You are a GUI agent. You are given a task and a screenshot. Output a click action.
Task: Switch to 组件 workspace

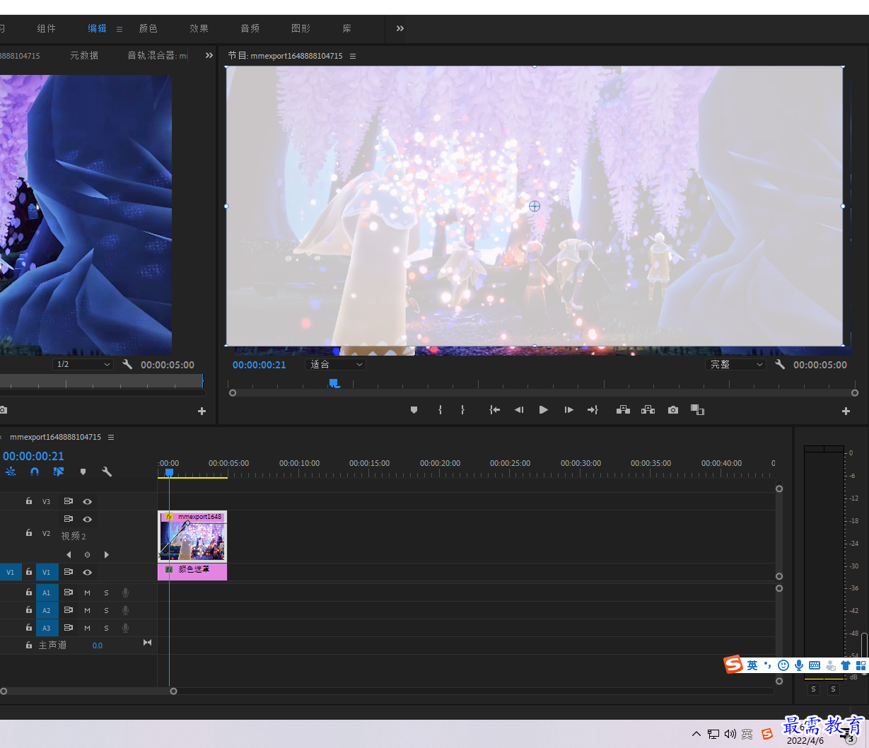pyautogui.click(x=46, y=28)
